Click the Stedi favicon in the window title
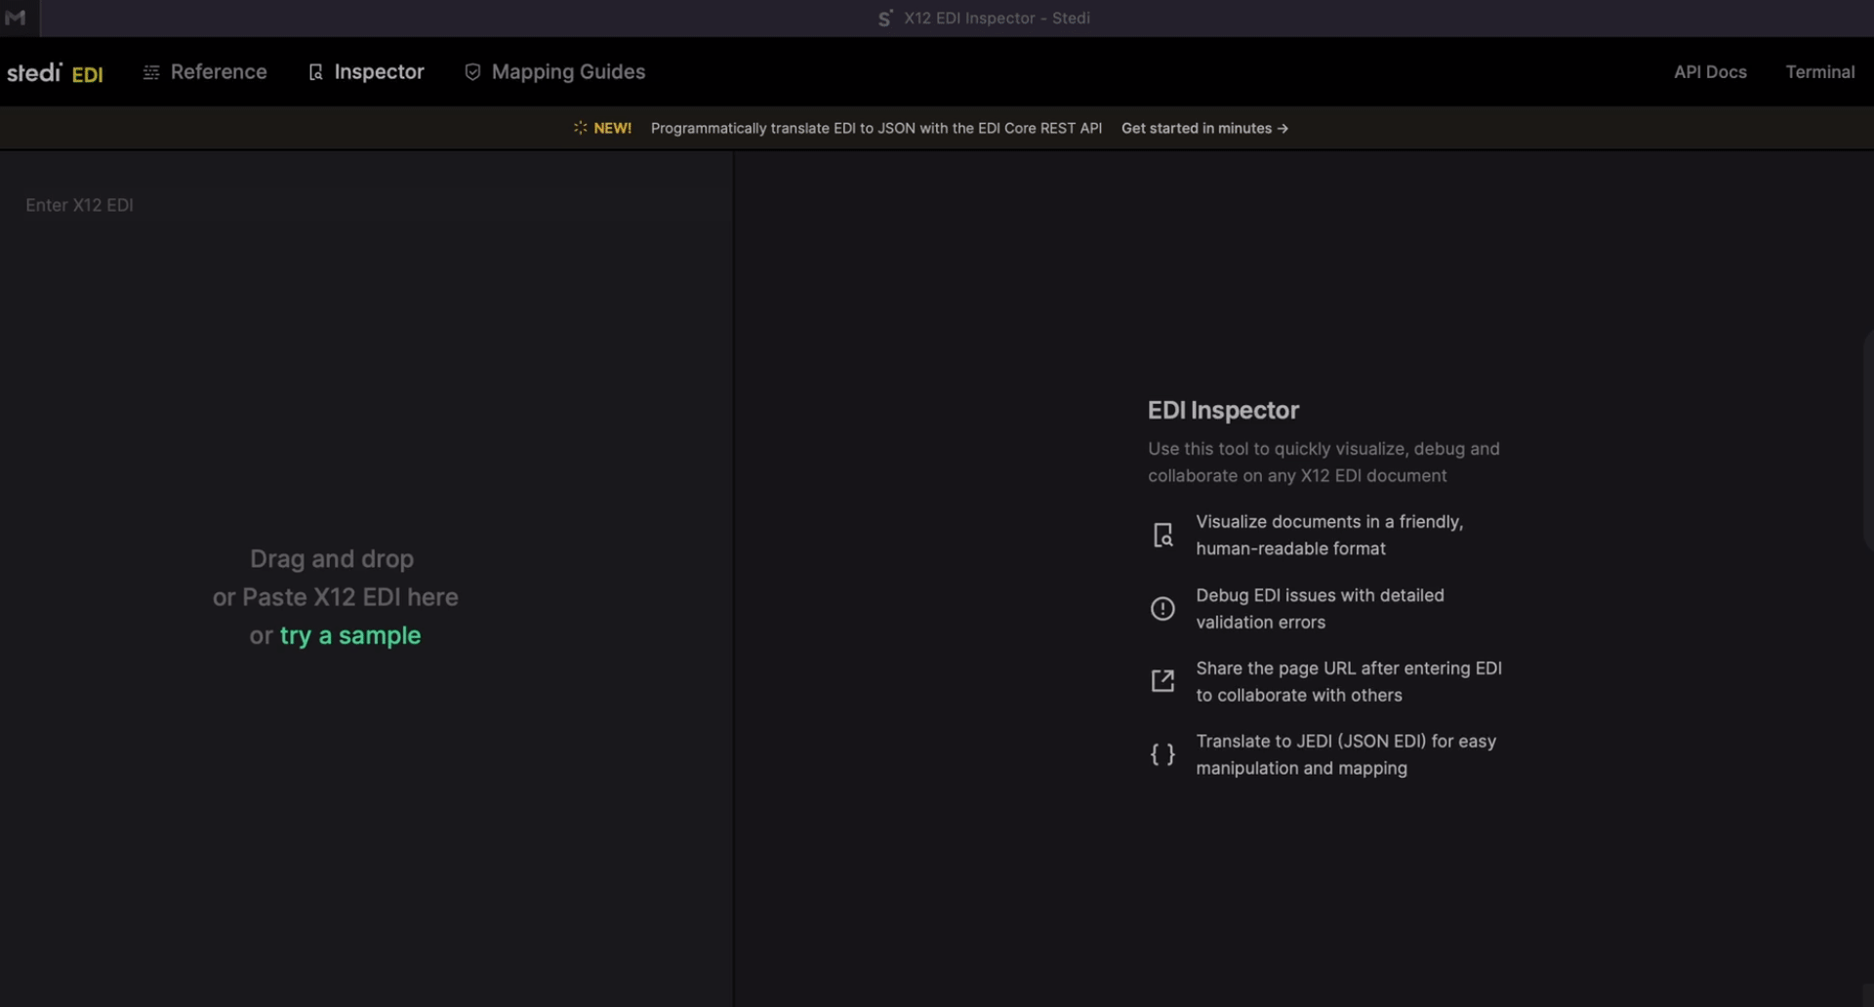Screen dimensions: 1874x1007 coord(885,19)
